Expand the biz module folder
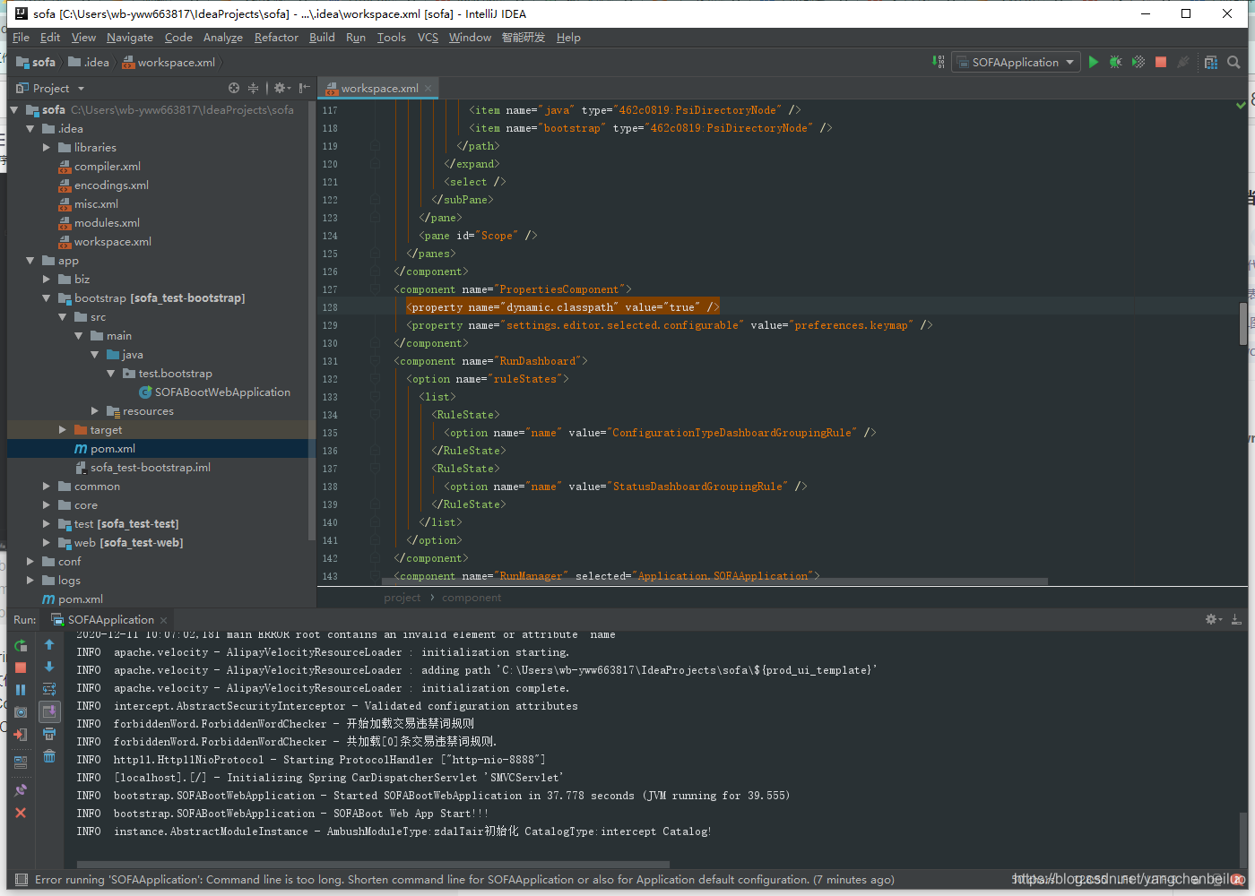 47,280
